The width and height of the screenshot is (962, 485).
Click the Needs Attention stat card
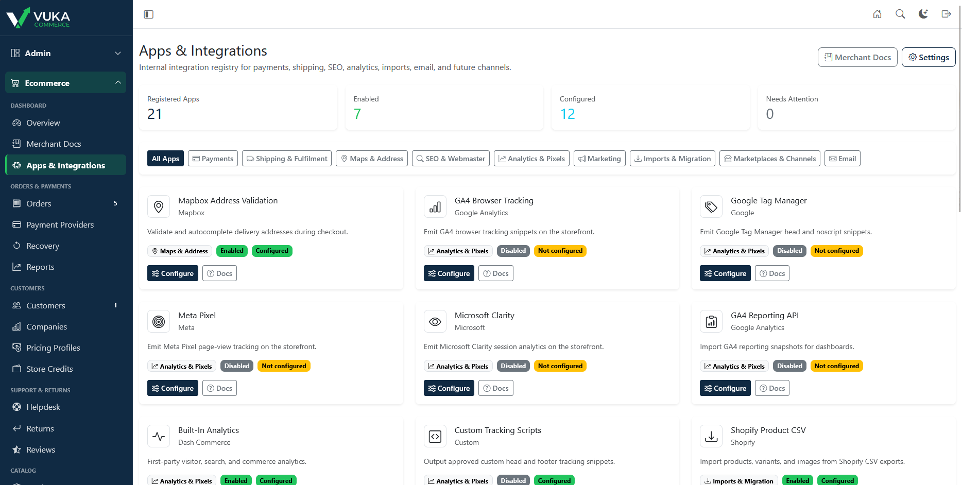[x=857, y=108]
